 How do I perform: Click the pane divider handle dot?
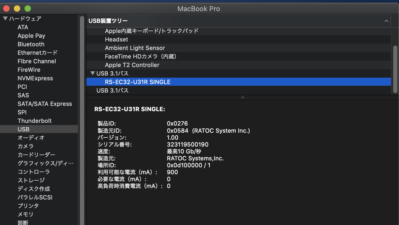(242, 97)
